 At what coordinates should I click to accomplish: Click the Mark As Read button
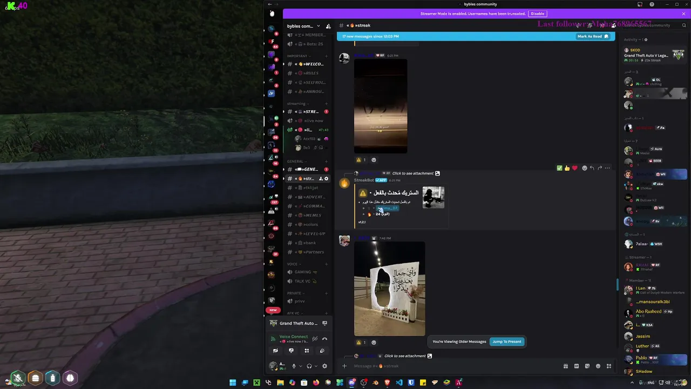click(593, 36)
